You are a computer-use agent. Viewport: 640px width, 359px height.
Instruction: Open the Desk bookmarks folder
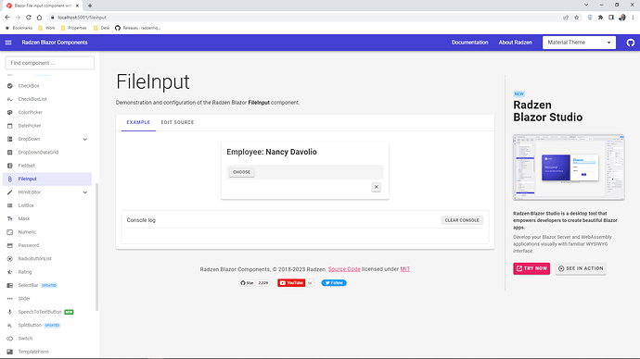[102, 28]
